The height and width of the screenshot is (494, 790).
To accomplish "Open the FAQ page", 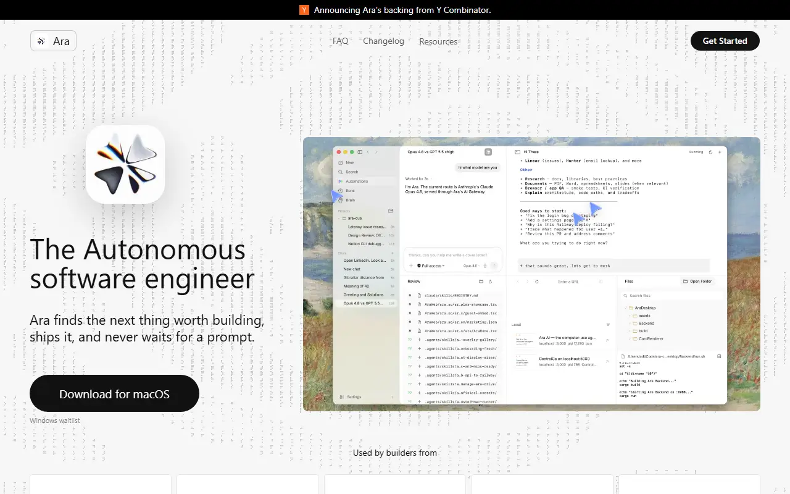I will (x=341, y=41).
